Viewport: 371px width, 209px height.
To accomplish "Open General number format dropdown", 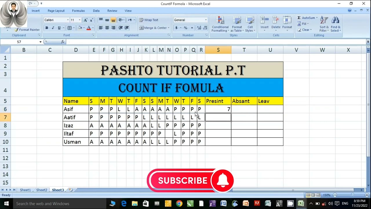I will [x=206, y=20].
